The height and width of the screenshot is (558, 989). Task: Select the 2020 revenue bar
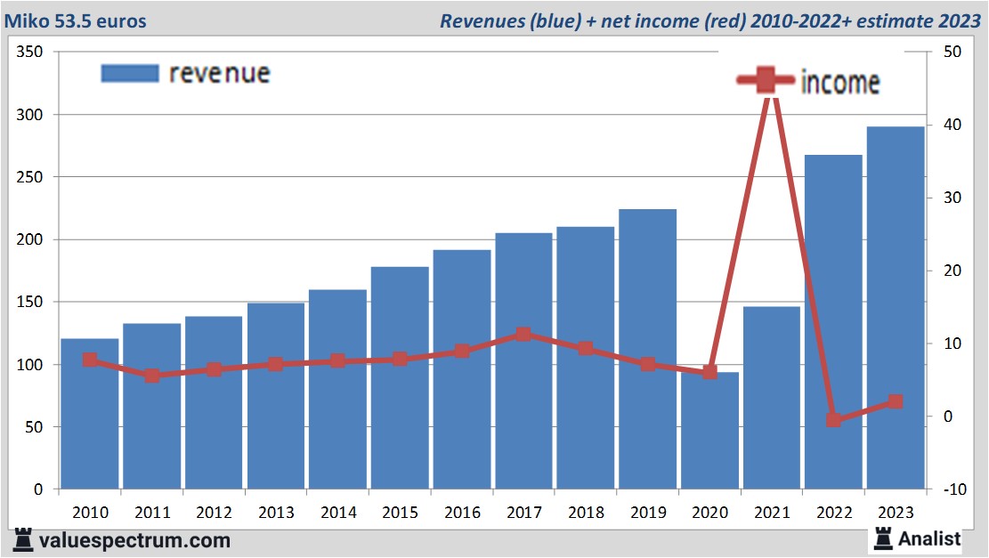709,436
